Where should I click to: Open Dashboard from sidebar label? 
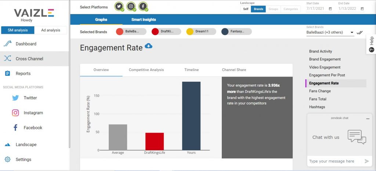pos(26,44)
